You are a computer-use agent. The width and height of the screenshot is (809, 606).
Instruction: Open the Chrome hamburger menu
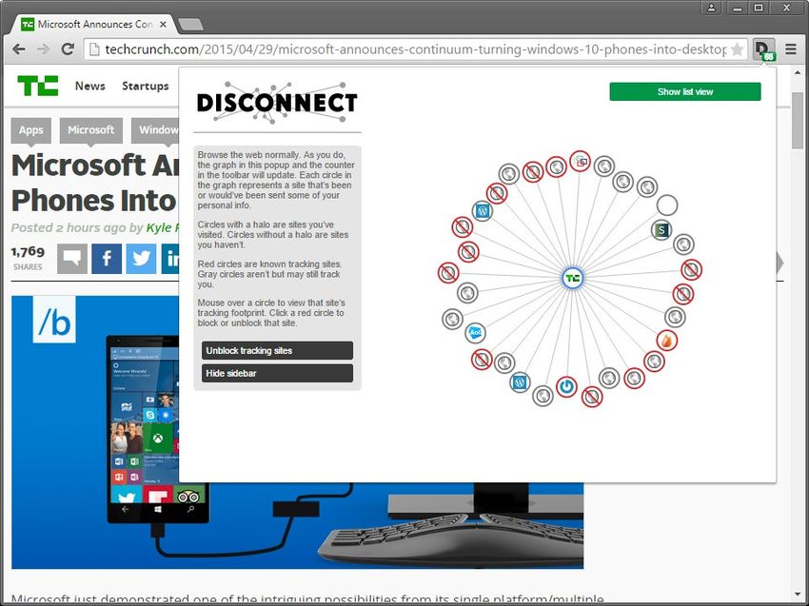(790, 49)
